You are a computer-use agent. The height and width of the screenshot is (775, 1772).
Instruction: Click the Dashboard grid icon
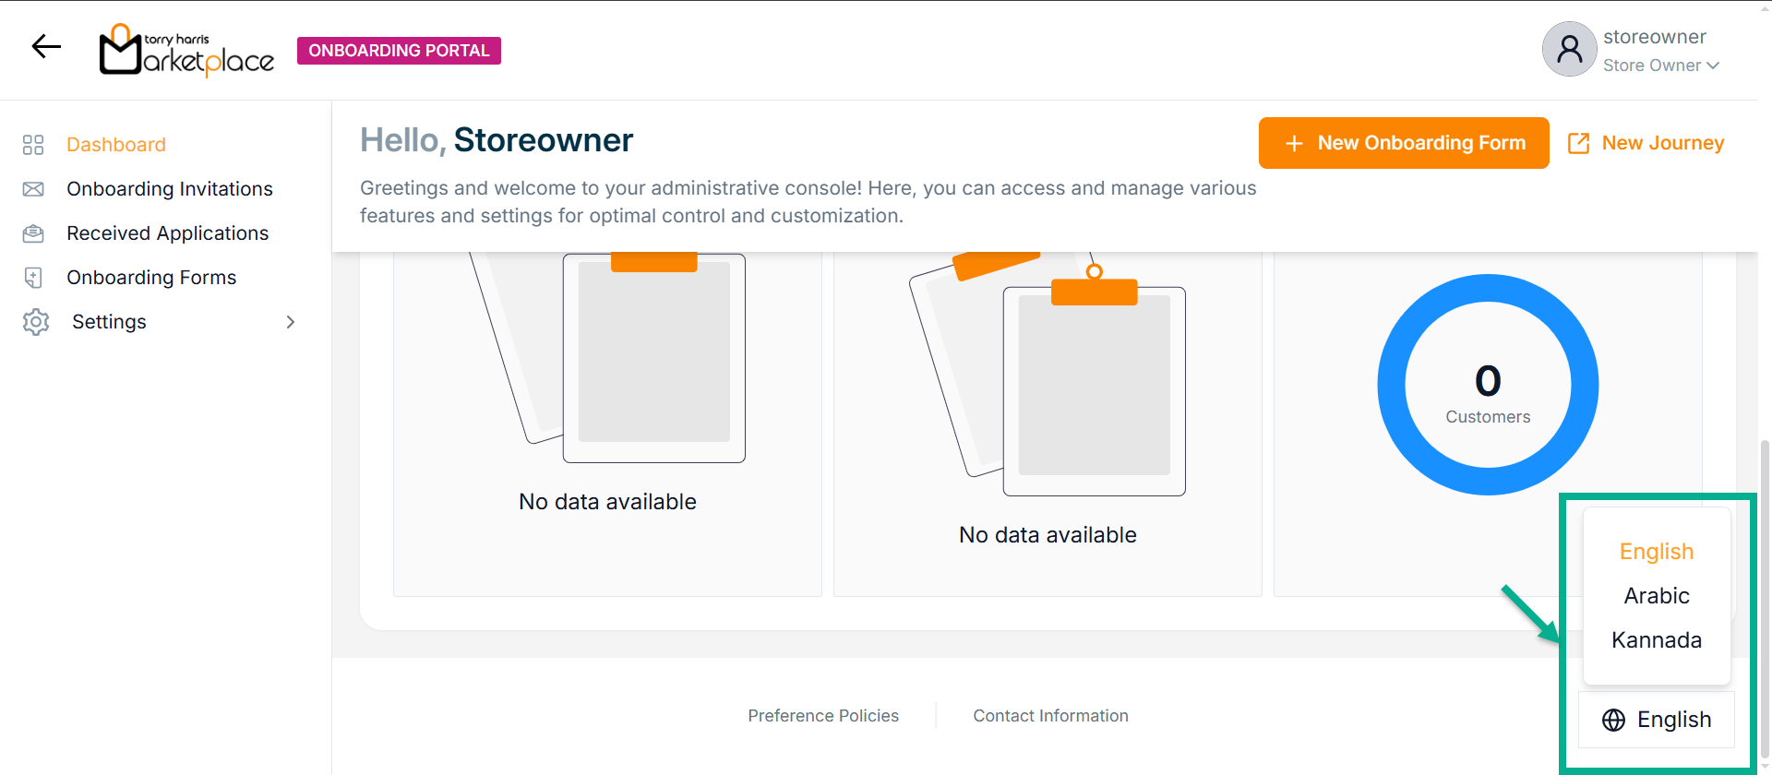point(33,145)
